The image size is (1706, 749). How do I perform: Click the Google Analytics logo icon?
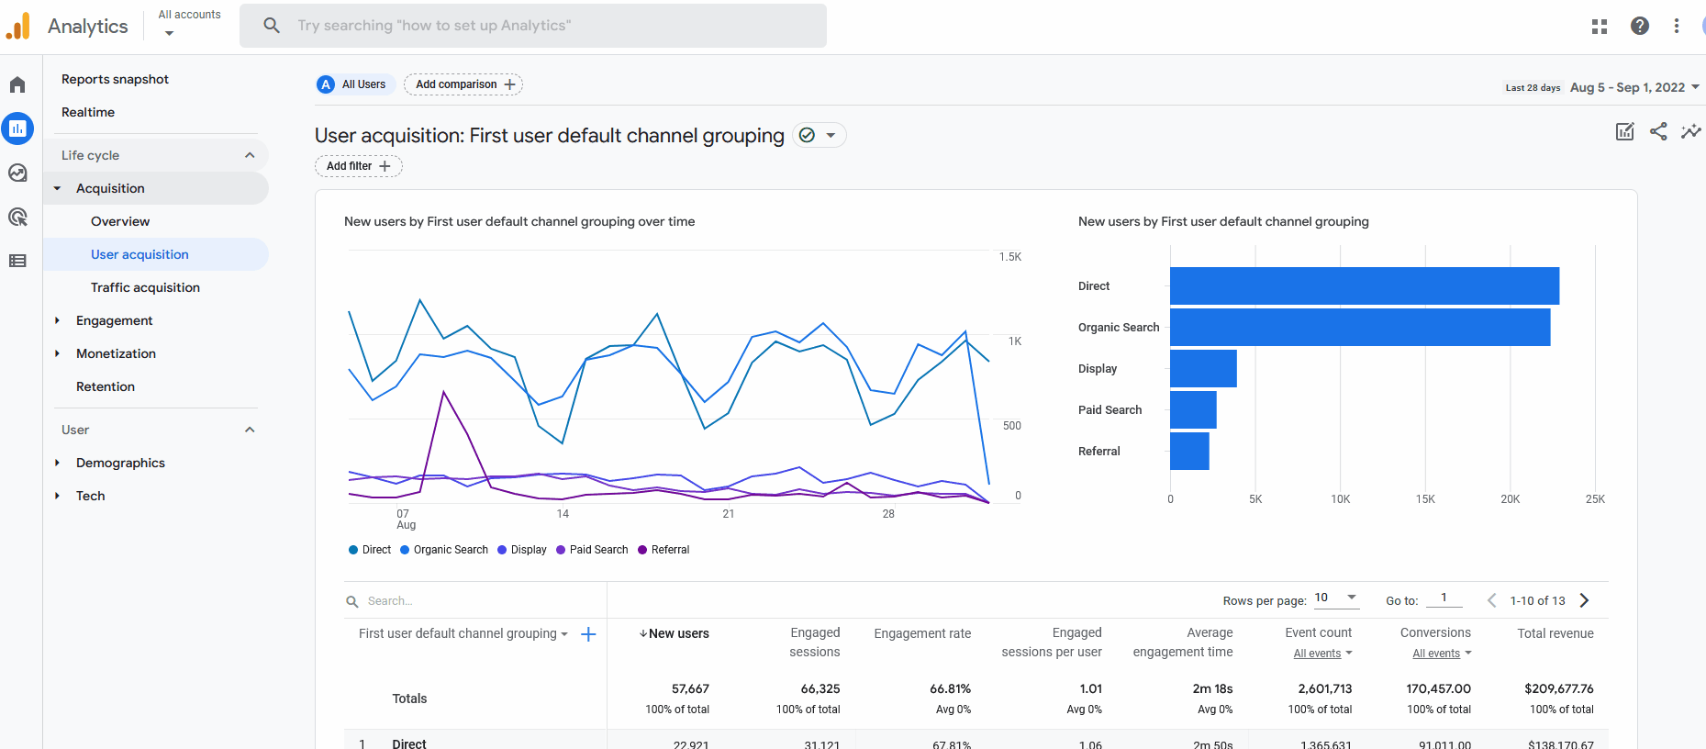pos(18,26)
